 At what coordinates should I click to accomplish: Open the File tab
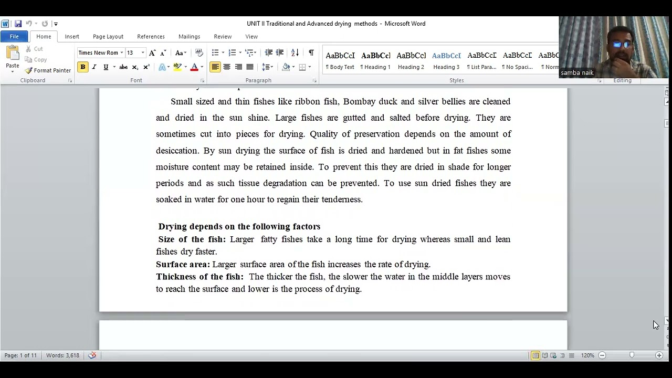(x=14, y=36)
